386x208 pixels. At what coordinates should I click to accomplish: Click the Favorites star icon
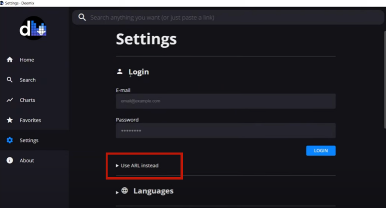tap(10, 120)
